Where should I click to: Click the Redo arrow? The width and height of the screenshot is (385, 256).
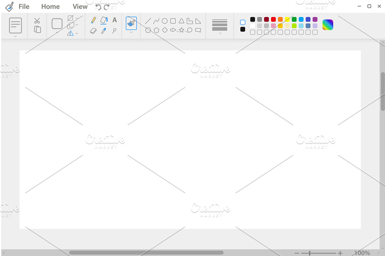(x=107, y=7)
